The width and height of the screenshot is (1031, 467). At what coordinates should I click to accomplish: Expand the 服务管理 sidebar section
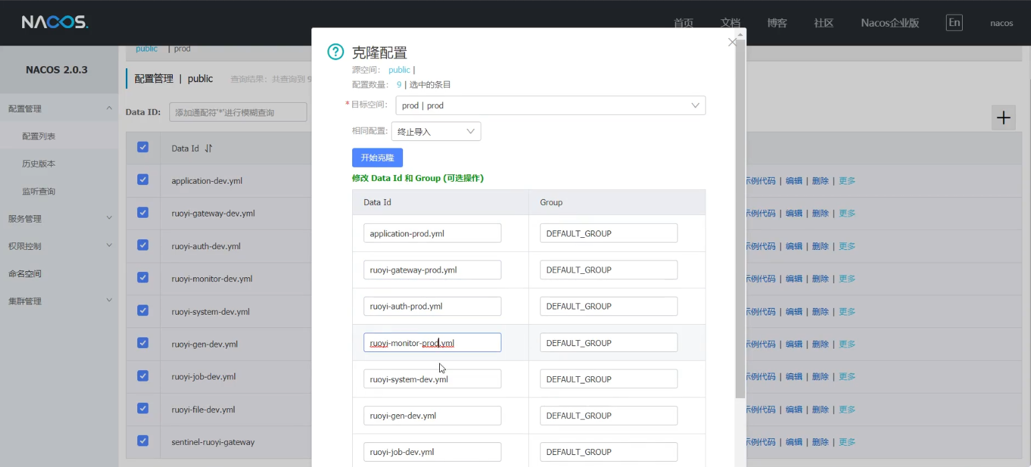tap(59, 218)
